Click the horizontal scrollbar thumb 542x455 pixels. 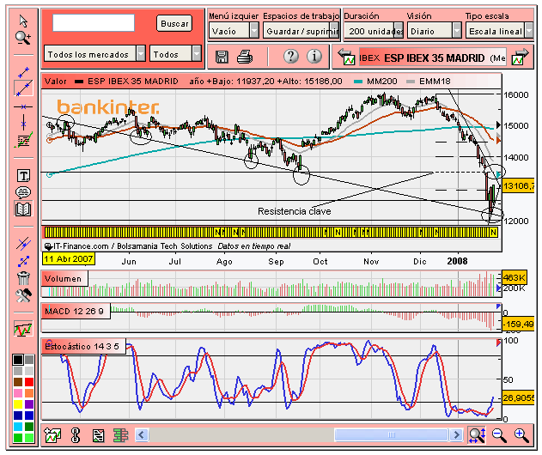click(392, 434)
